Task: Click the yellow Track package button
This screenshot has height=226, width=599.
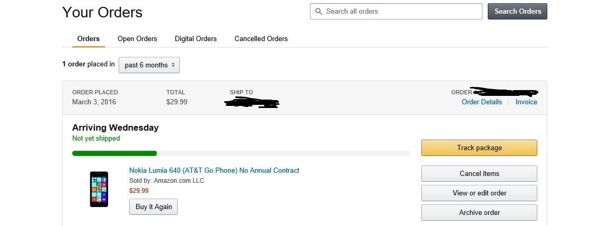Action: [x=479, y=148]
